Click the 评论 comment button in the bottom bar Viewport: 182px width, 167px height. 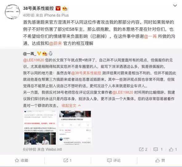[114, 161]
